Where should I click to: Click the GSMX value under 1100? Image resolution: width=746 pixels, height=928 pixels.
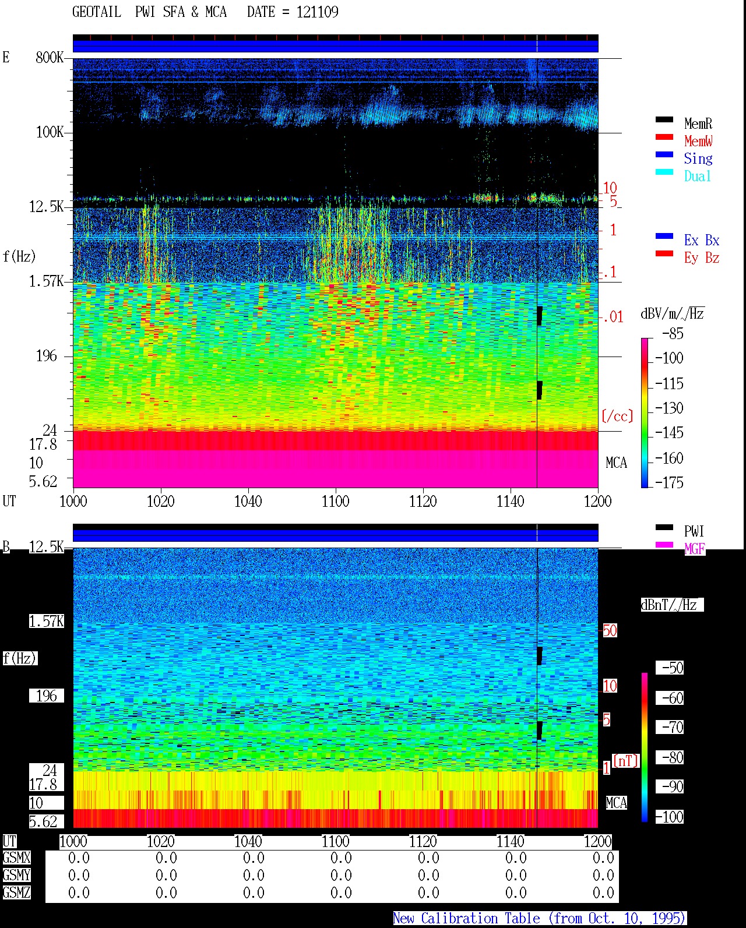tap(341, 858)
